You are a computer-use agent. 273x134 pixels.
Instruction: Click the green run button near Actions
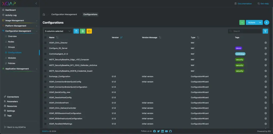tap(242, 22)
